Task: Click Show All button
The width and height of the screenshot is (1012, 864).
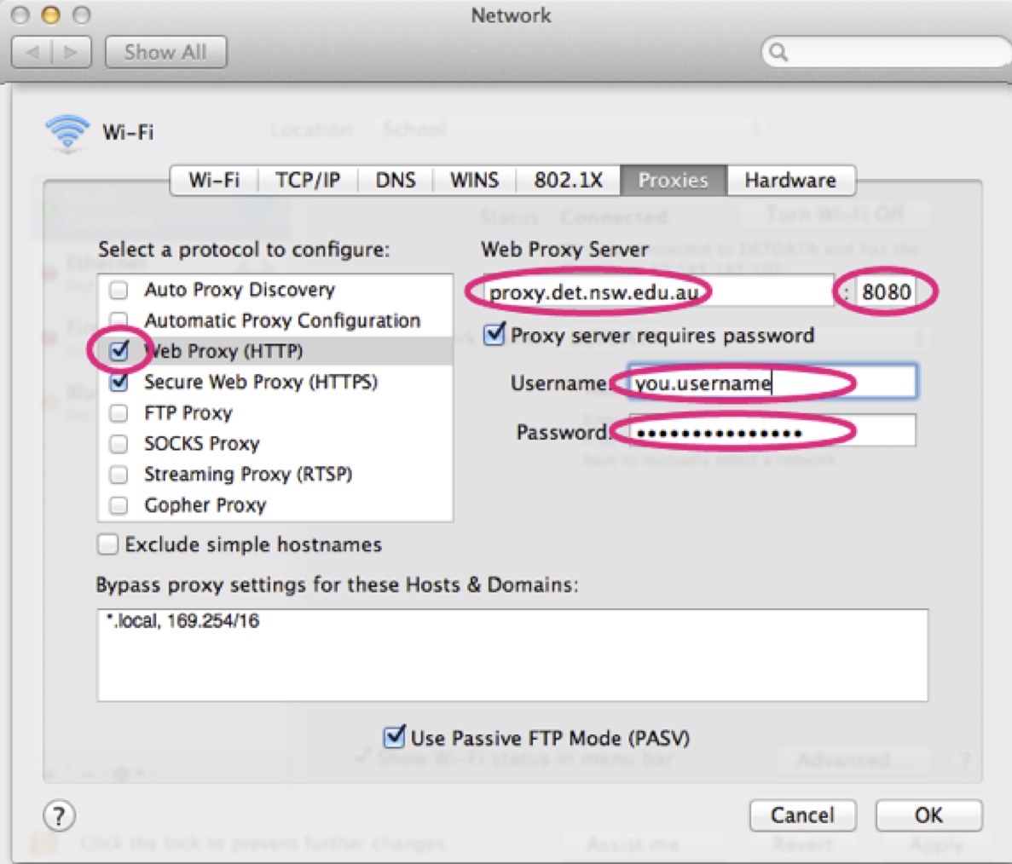Action: tap(166, 52)
